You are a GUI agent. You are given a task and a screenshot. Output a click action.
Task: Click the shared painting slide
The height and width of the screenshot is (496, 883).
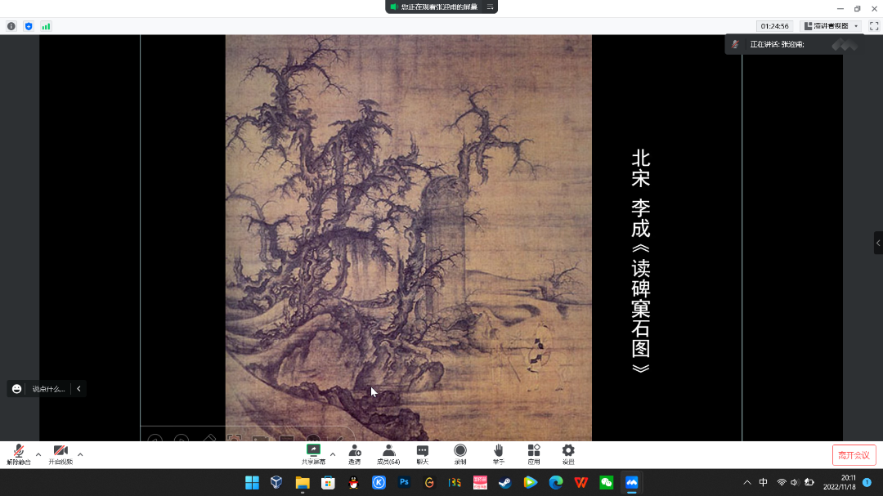point(408,238)
